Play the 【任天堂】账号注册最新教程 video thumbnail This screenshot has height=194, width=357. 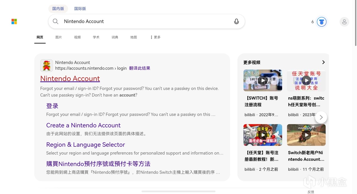(263, 135)
